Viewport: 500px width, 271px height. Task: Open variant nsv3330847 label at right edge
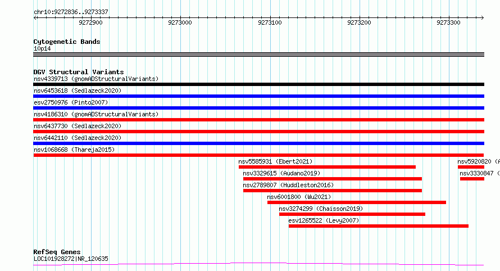pyautogui.click(x=480, y=173)
